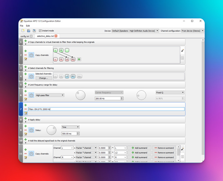Toggle power button on Delay row 9

pos(31,130)
